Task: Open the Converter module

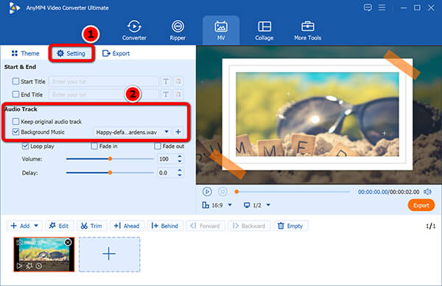Action: [134, 30]
